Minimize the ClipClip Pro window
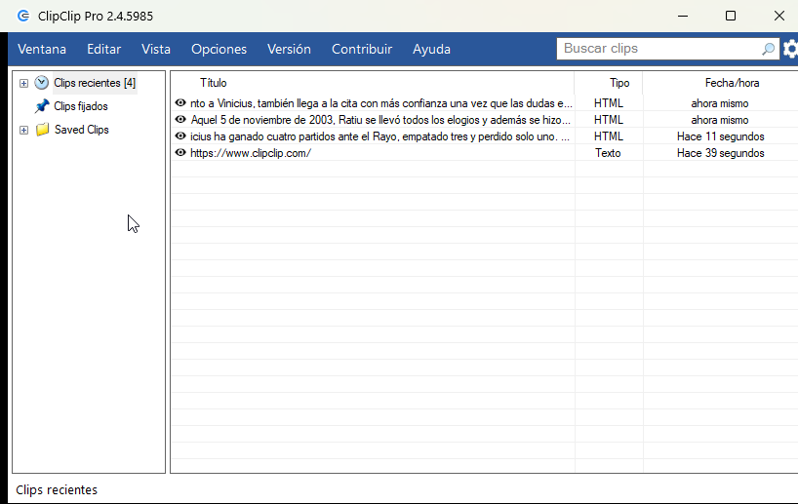The image size is (798, 504). [x=683, y=16]
